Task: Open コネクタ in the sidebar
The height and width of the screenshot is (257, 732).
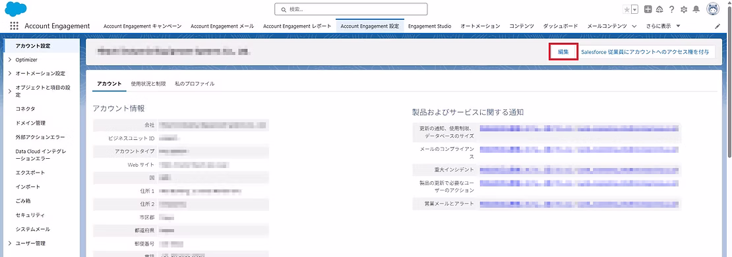Action: click(25, 109)
